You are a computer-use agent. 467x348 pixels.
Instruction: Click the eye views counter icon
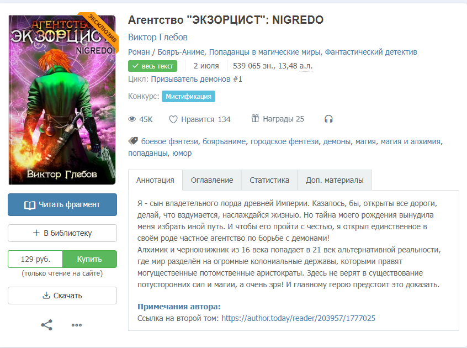click(x=132, y=119)
